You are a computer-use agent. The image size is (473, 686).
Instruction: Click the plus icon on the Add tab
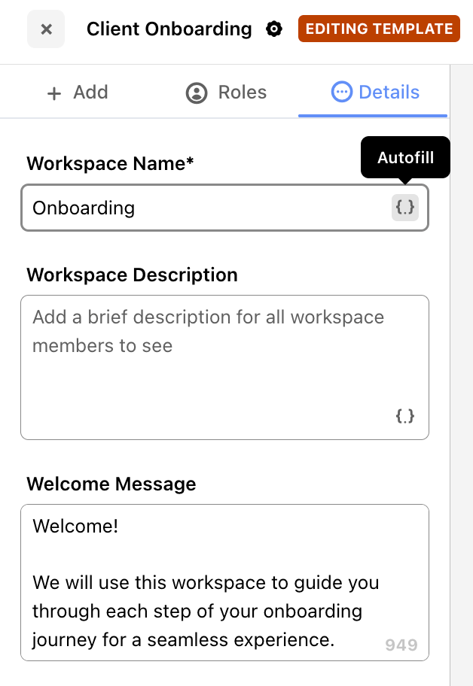53,93
